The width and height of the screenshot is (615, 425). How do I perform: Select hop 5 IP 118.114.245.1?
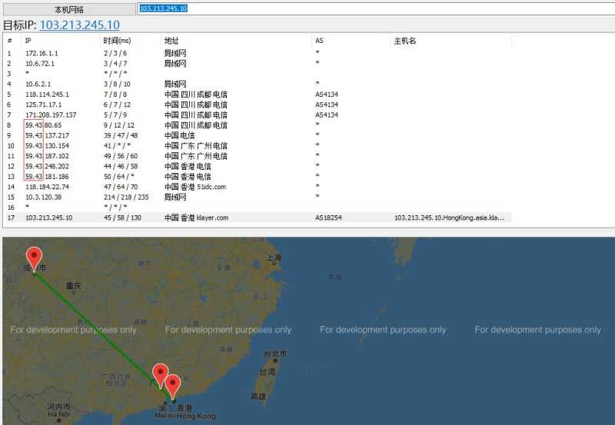click(x=47, y=95)
